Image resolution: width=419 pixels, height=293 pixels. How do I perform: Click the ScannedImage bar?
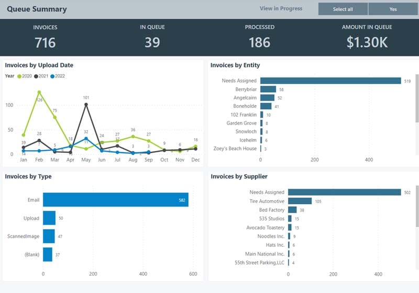[49, 236]
